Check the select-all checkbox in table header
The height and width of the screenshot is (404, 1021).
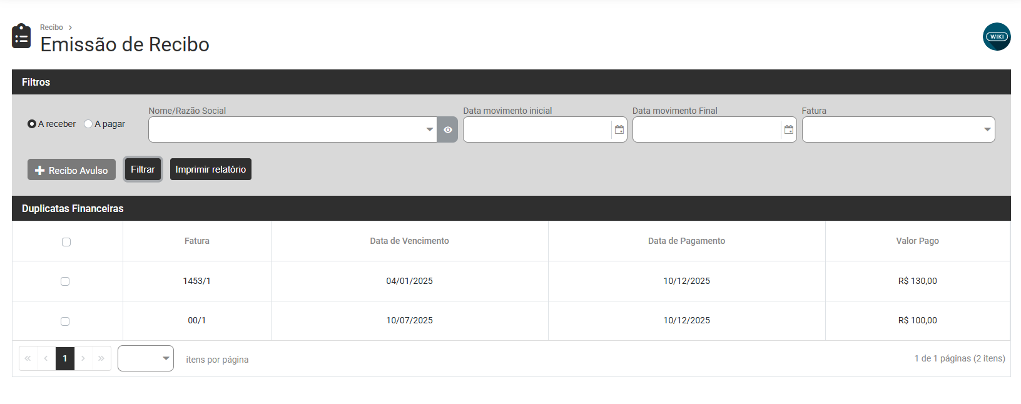pyautogui.click(x=66, y=242)
